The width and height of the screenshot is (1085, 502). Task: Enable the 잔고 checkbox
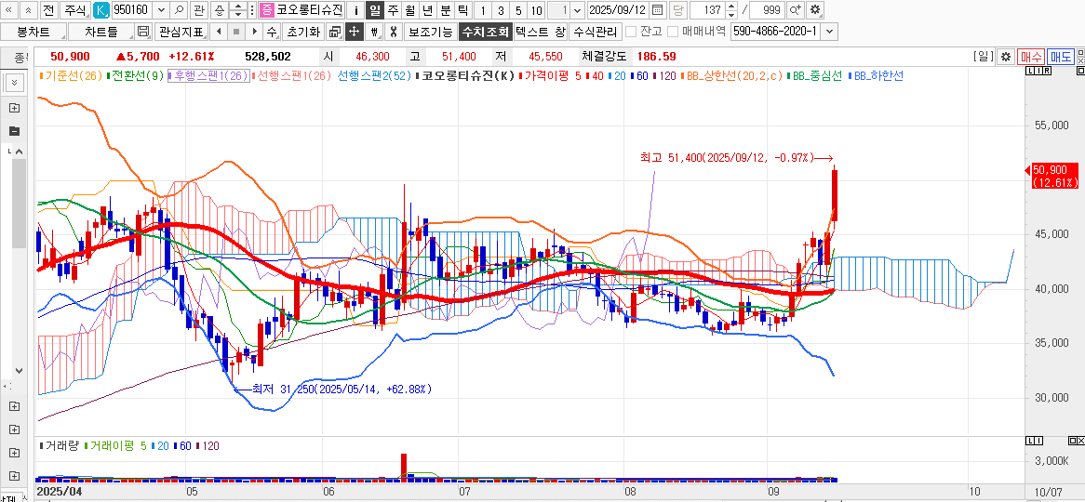tap(631, 32)
